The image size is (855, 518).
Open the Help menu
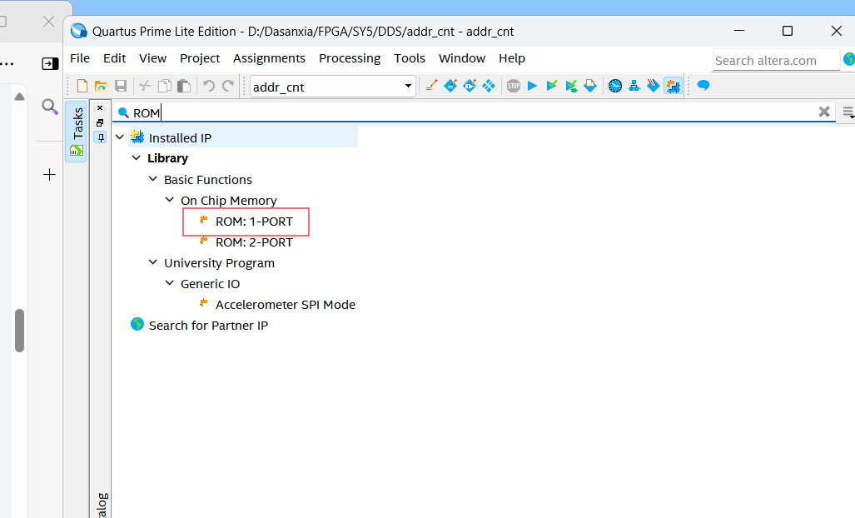(511, 58)
